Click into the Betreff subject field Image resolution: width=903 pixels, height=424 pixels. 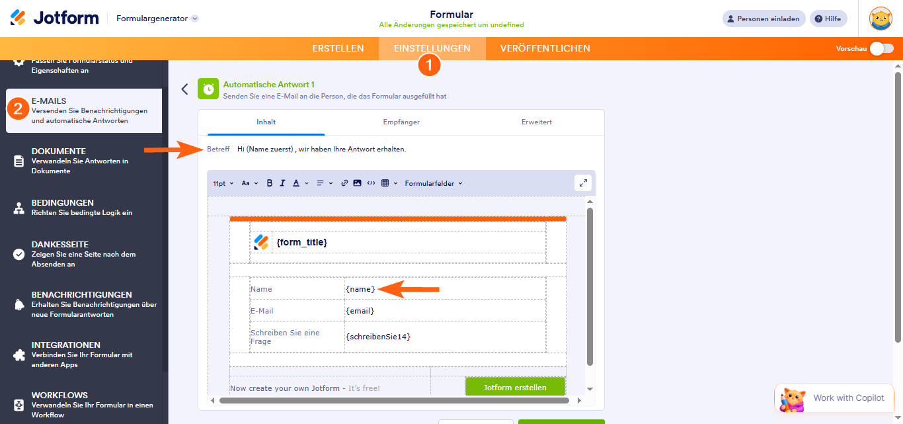[x=397, y=149]
